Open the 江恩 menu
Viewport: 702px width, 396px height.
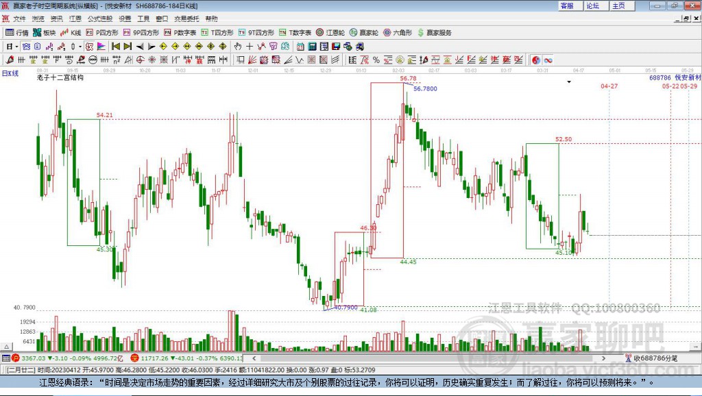click(x=75, y=18)
